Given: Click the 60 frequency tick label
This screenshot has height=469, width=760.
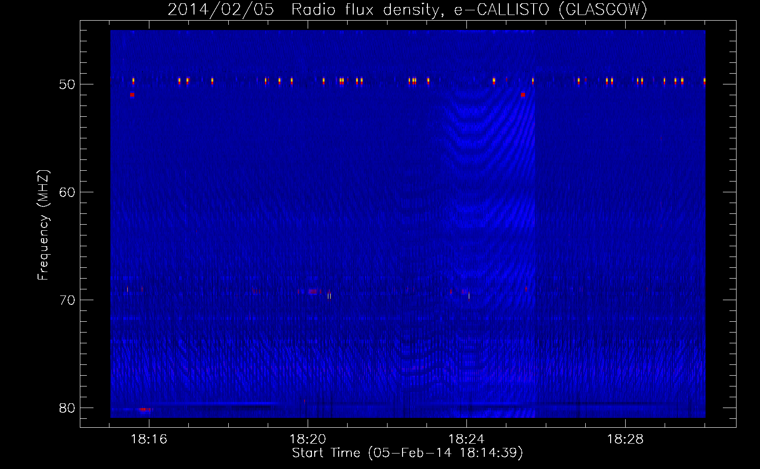Looking at the screenshot, I should pos(67,192).
